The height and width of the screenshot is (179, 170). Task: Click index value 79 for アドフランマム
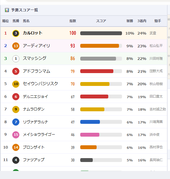pyautogui.click(x=73, y=72)
